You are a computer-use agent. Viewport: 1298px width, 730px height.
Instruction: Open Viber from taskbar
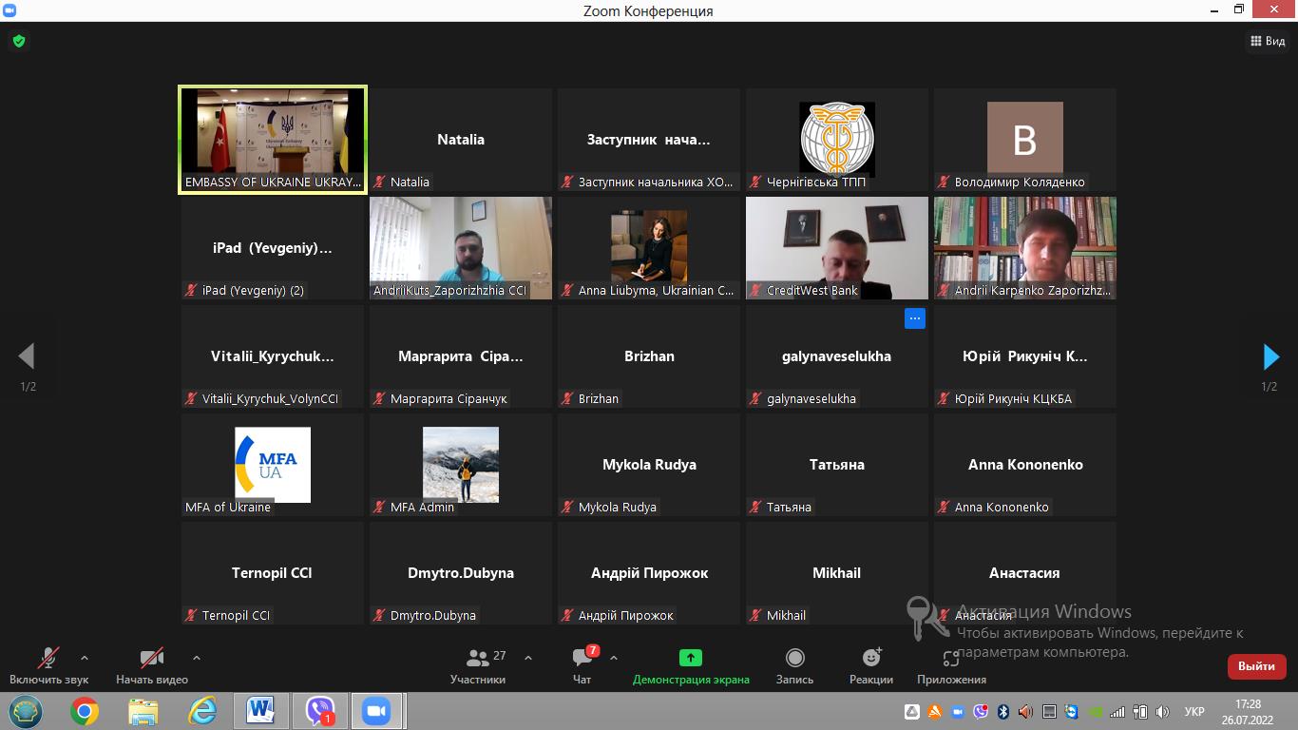pyautogui.click(x=320, y=711)
